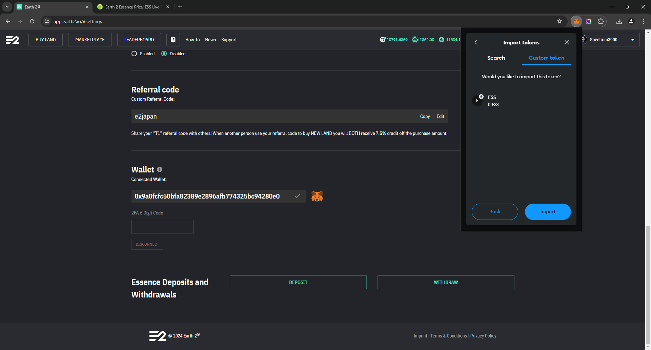This screenshot has width=651, height=350.
Task: Switch to the Earth 2 Essence Price browser tab
Action: 132,7
